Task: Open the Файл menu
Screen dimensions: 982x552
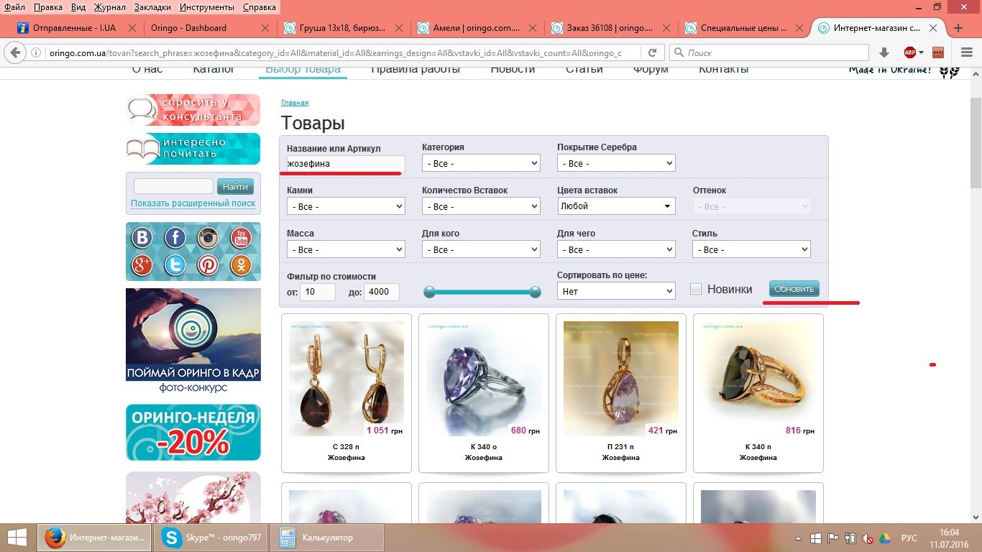Action: [14, 7]
